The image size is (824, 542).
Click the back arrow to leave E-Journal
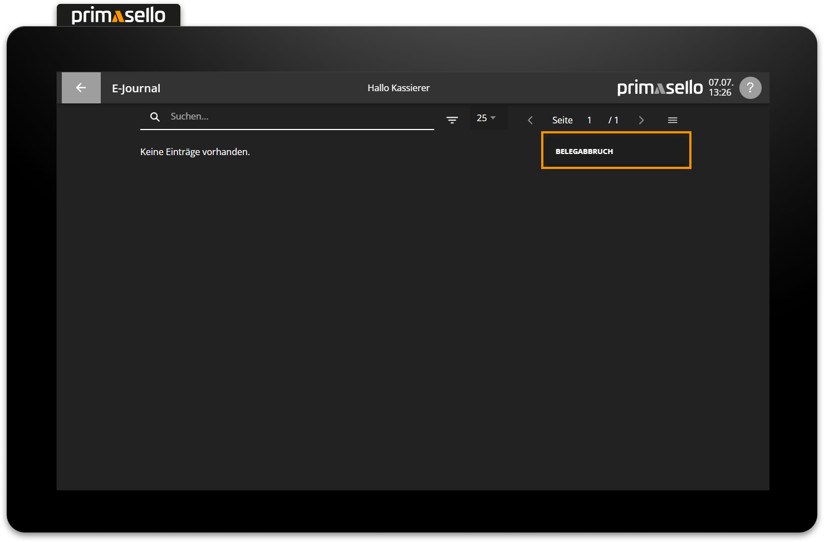[x=81, y=87]
